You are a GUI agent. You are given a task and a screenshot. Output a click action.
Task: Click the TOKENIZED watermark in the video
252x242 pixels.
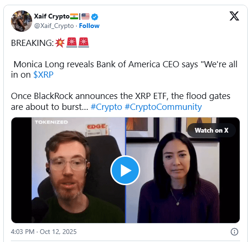(x=51, y=122)
